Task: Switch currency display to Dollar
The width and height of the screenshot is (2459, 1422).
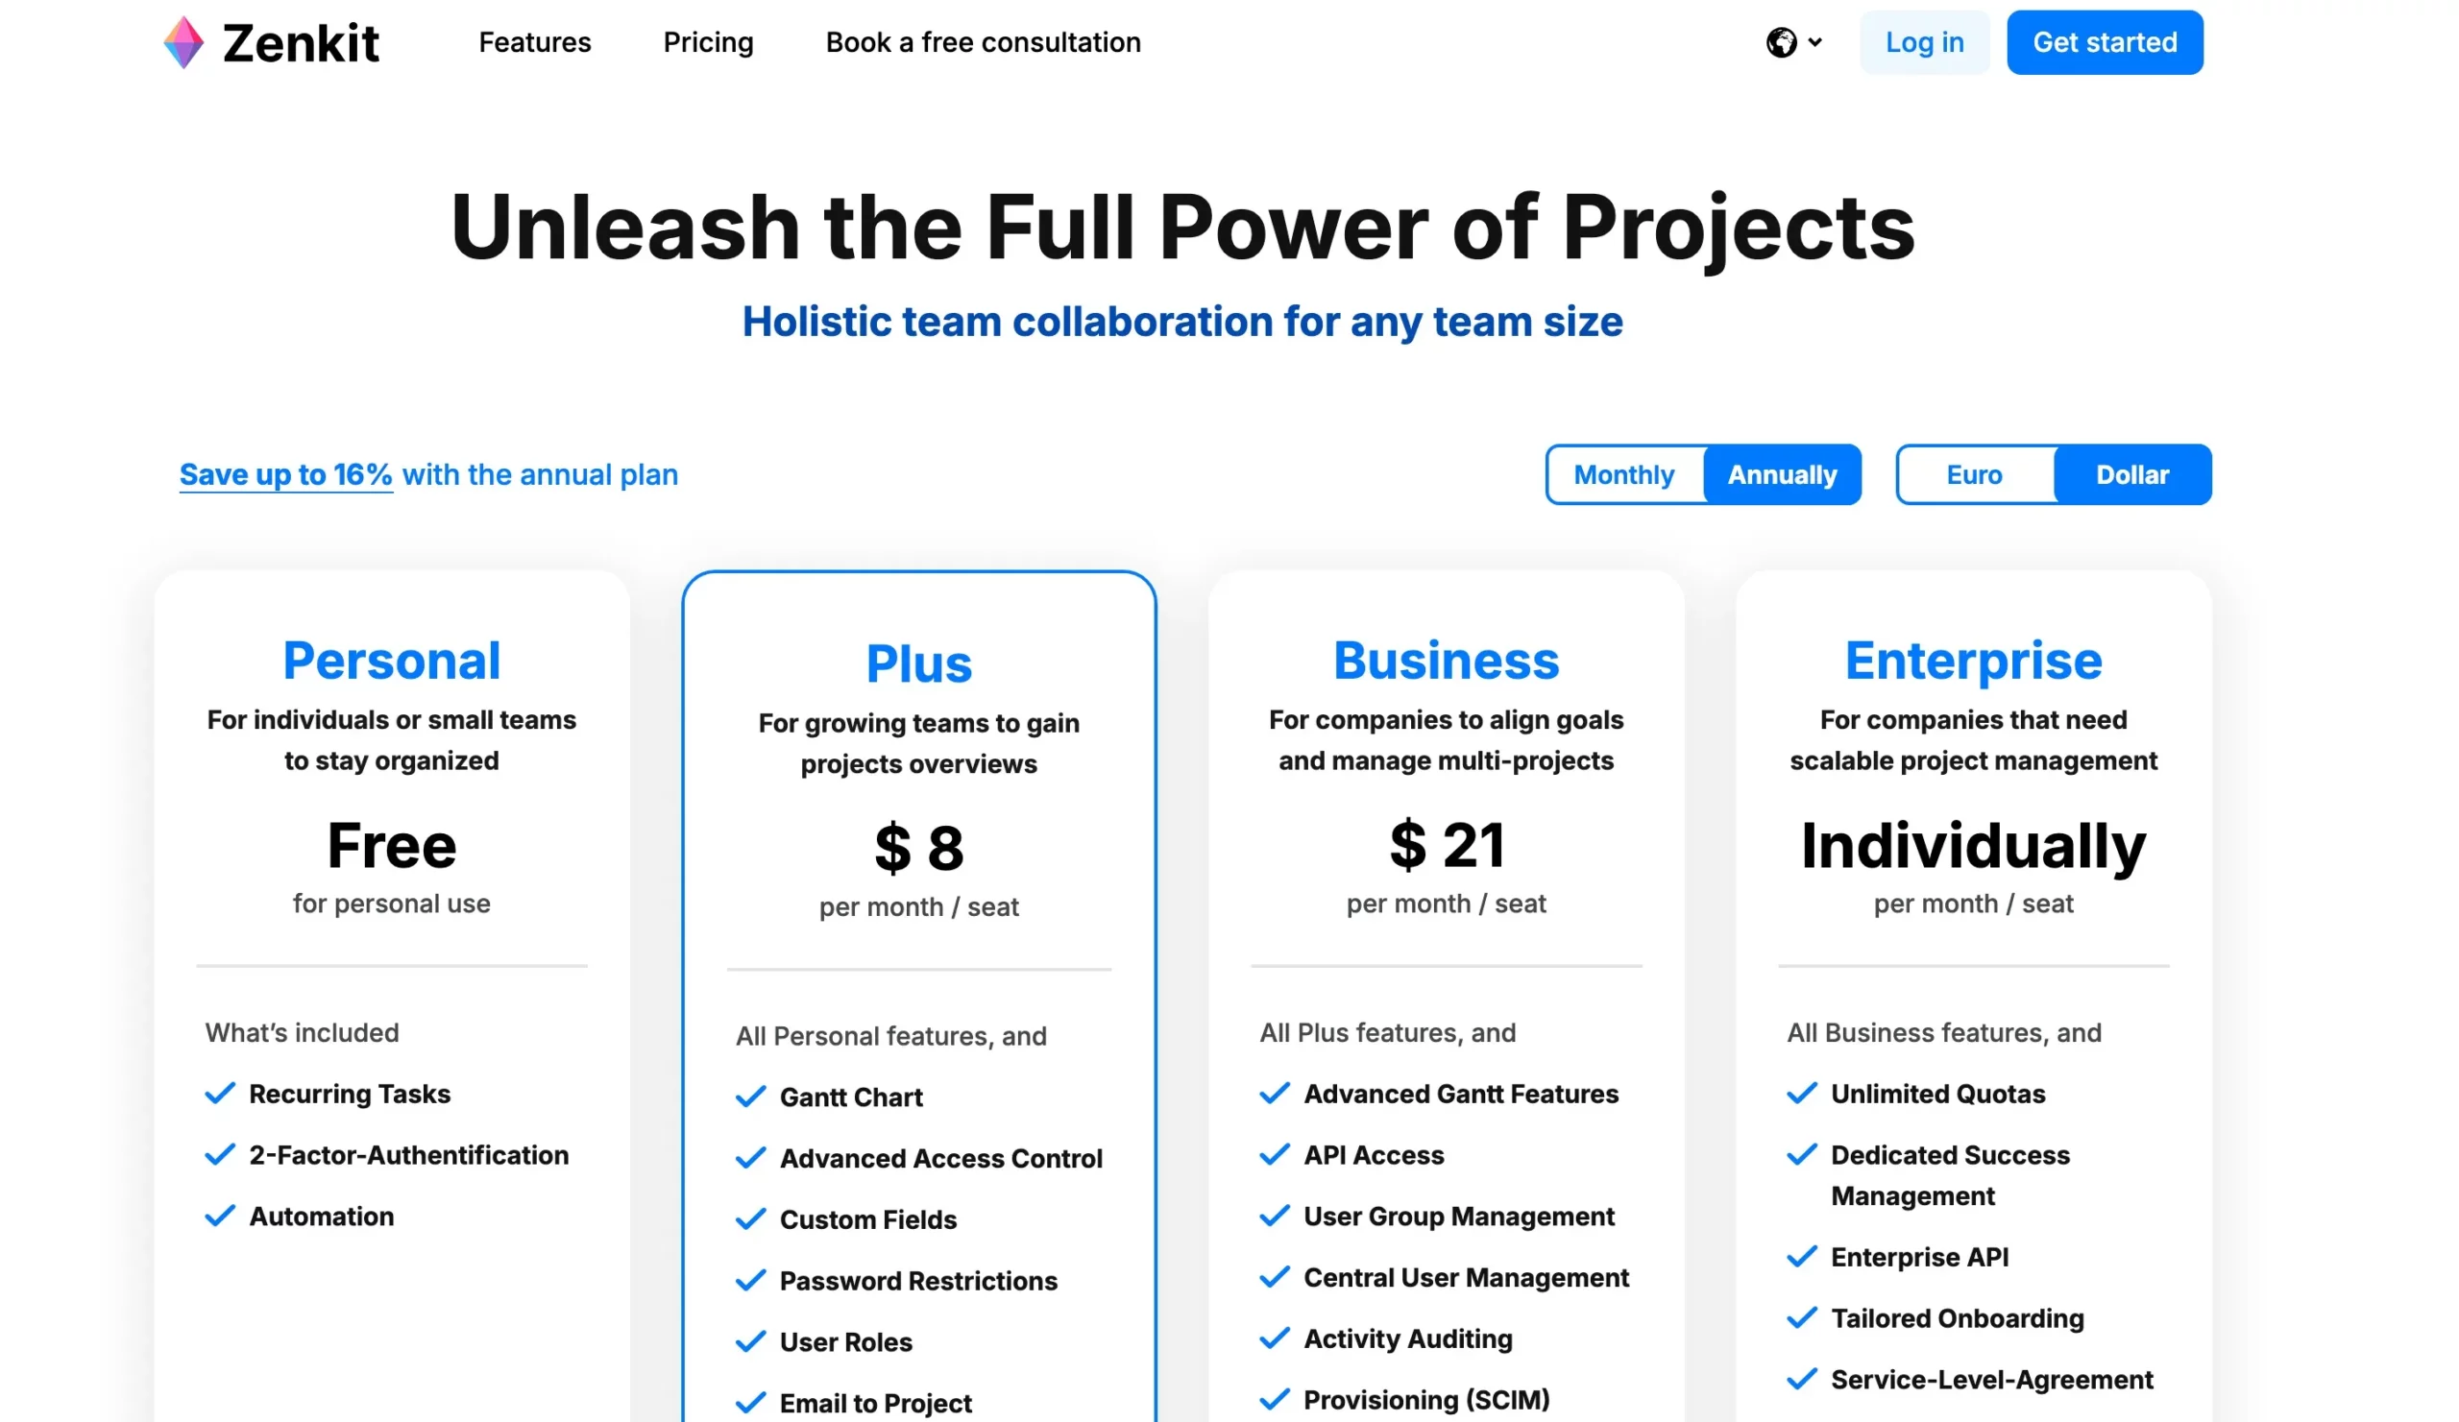Action: [x=2130, y=474]
